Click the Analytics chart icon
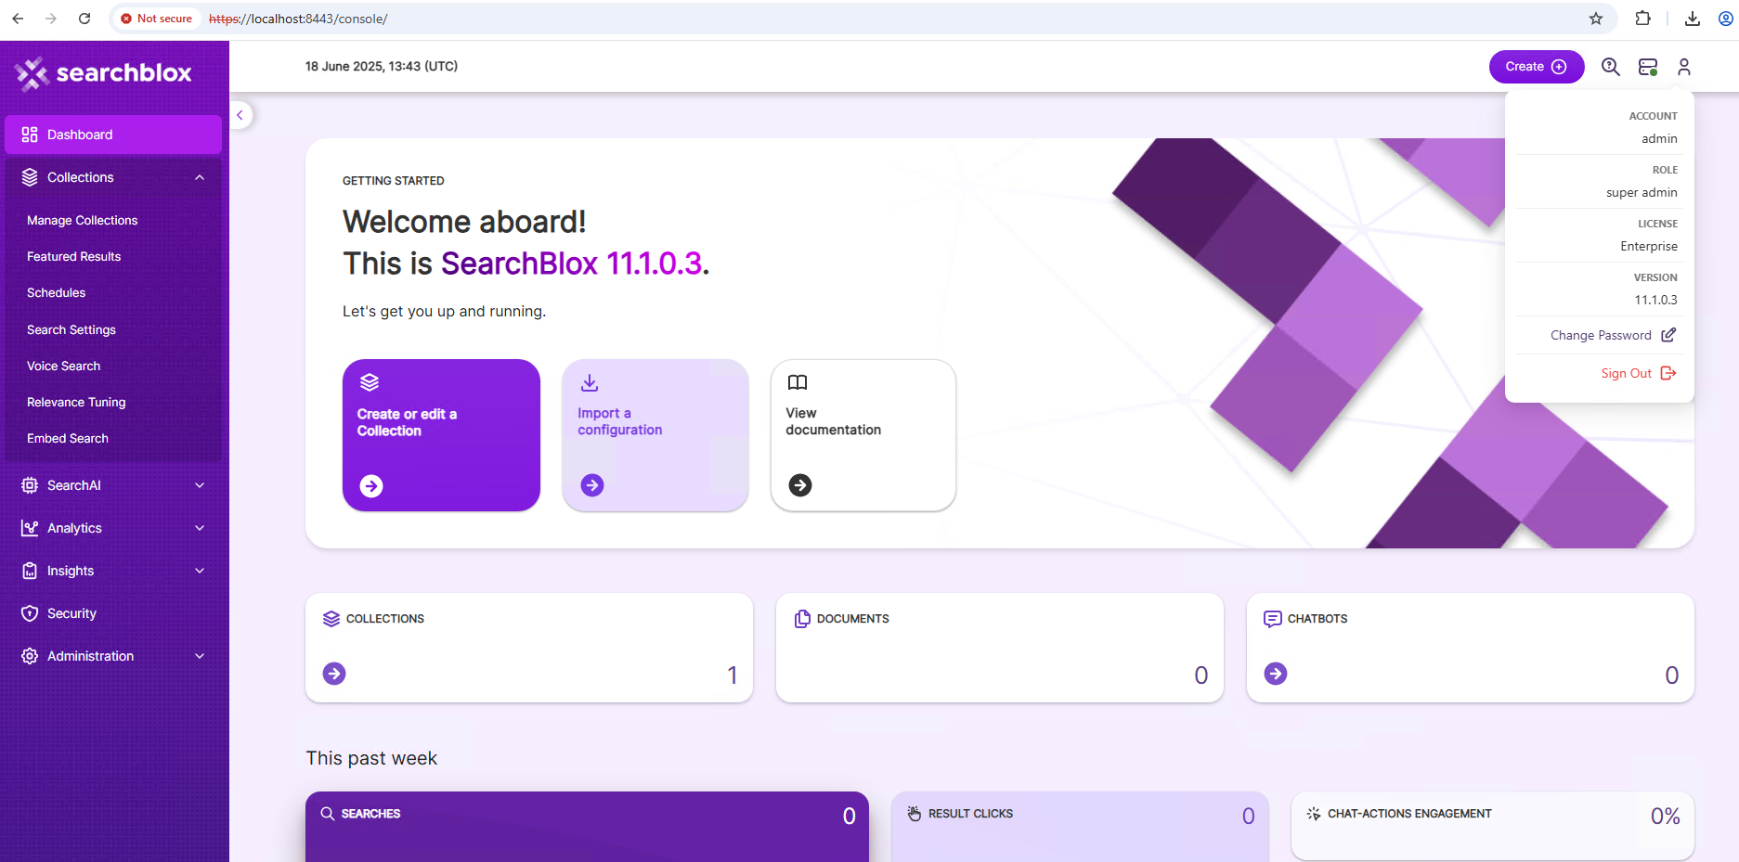The width and height of the screenshot is (1739, 862). (30, 528)
